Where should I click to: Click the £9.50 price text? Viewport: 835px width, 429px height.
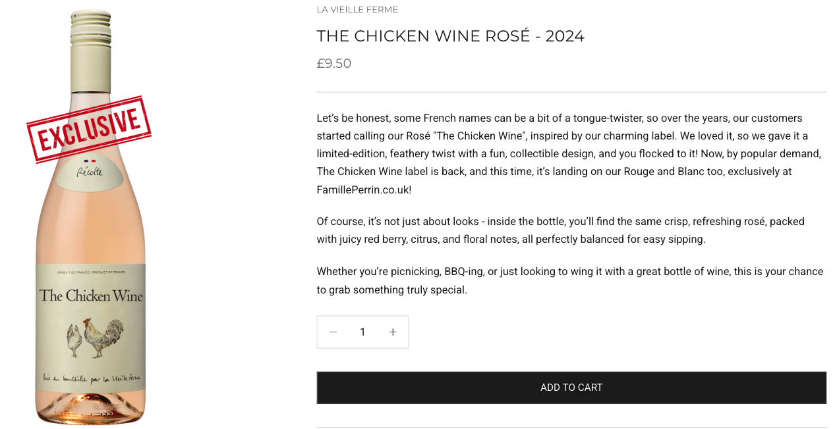333,63
